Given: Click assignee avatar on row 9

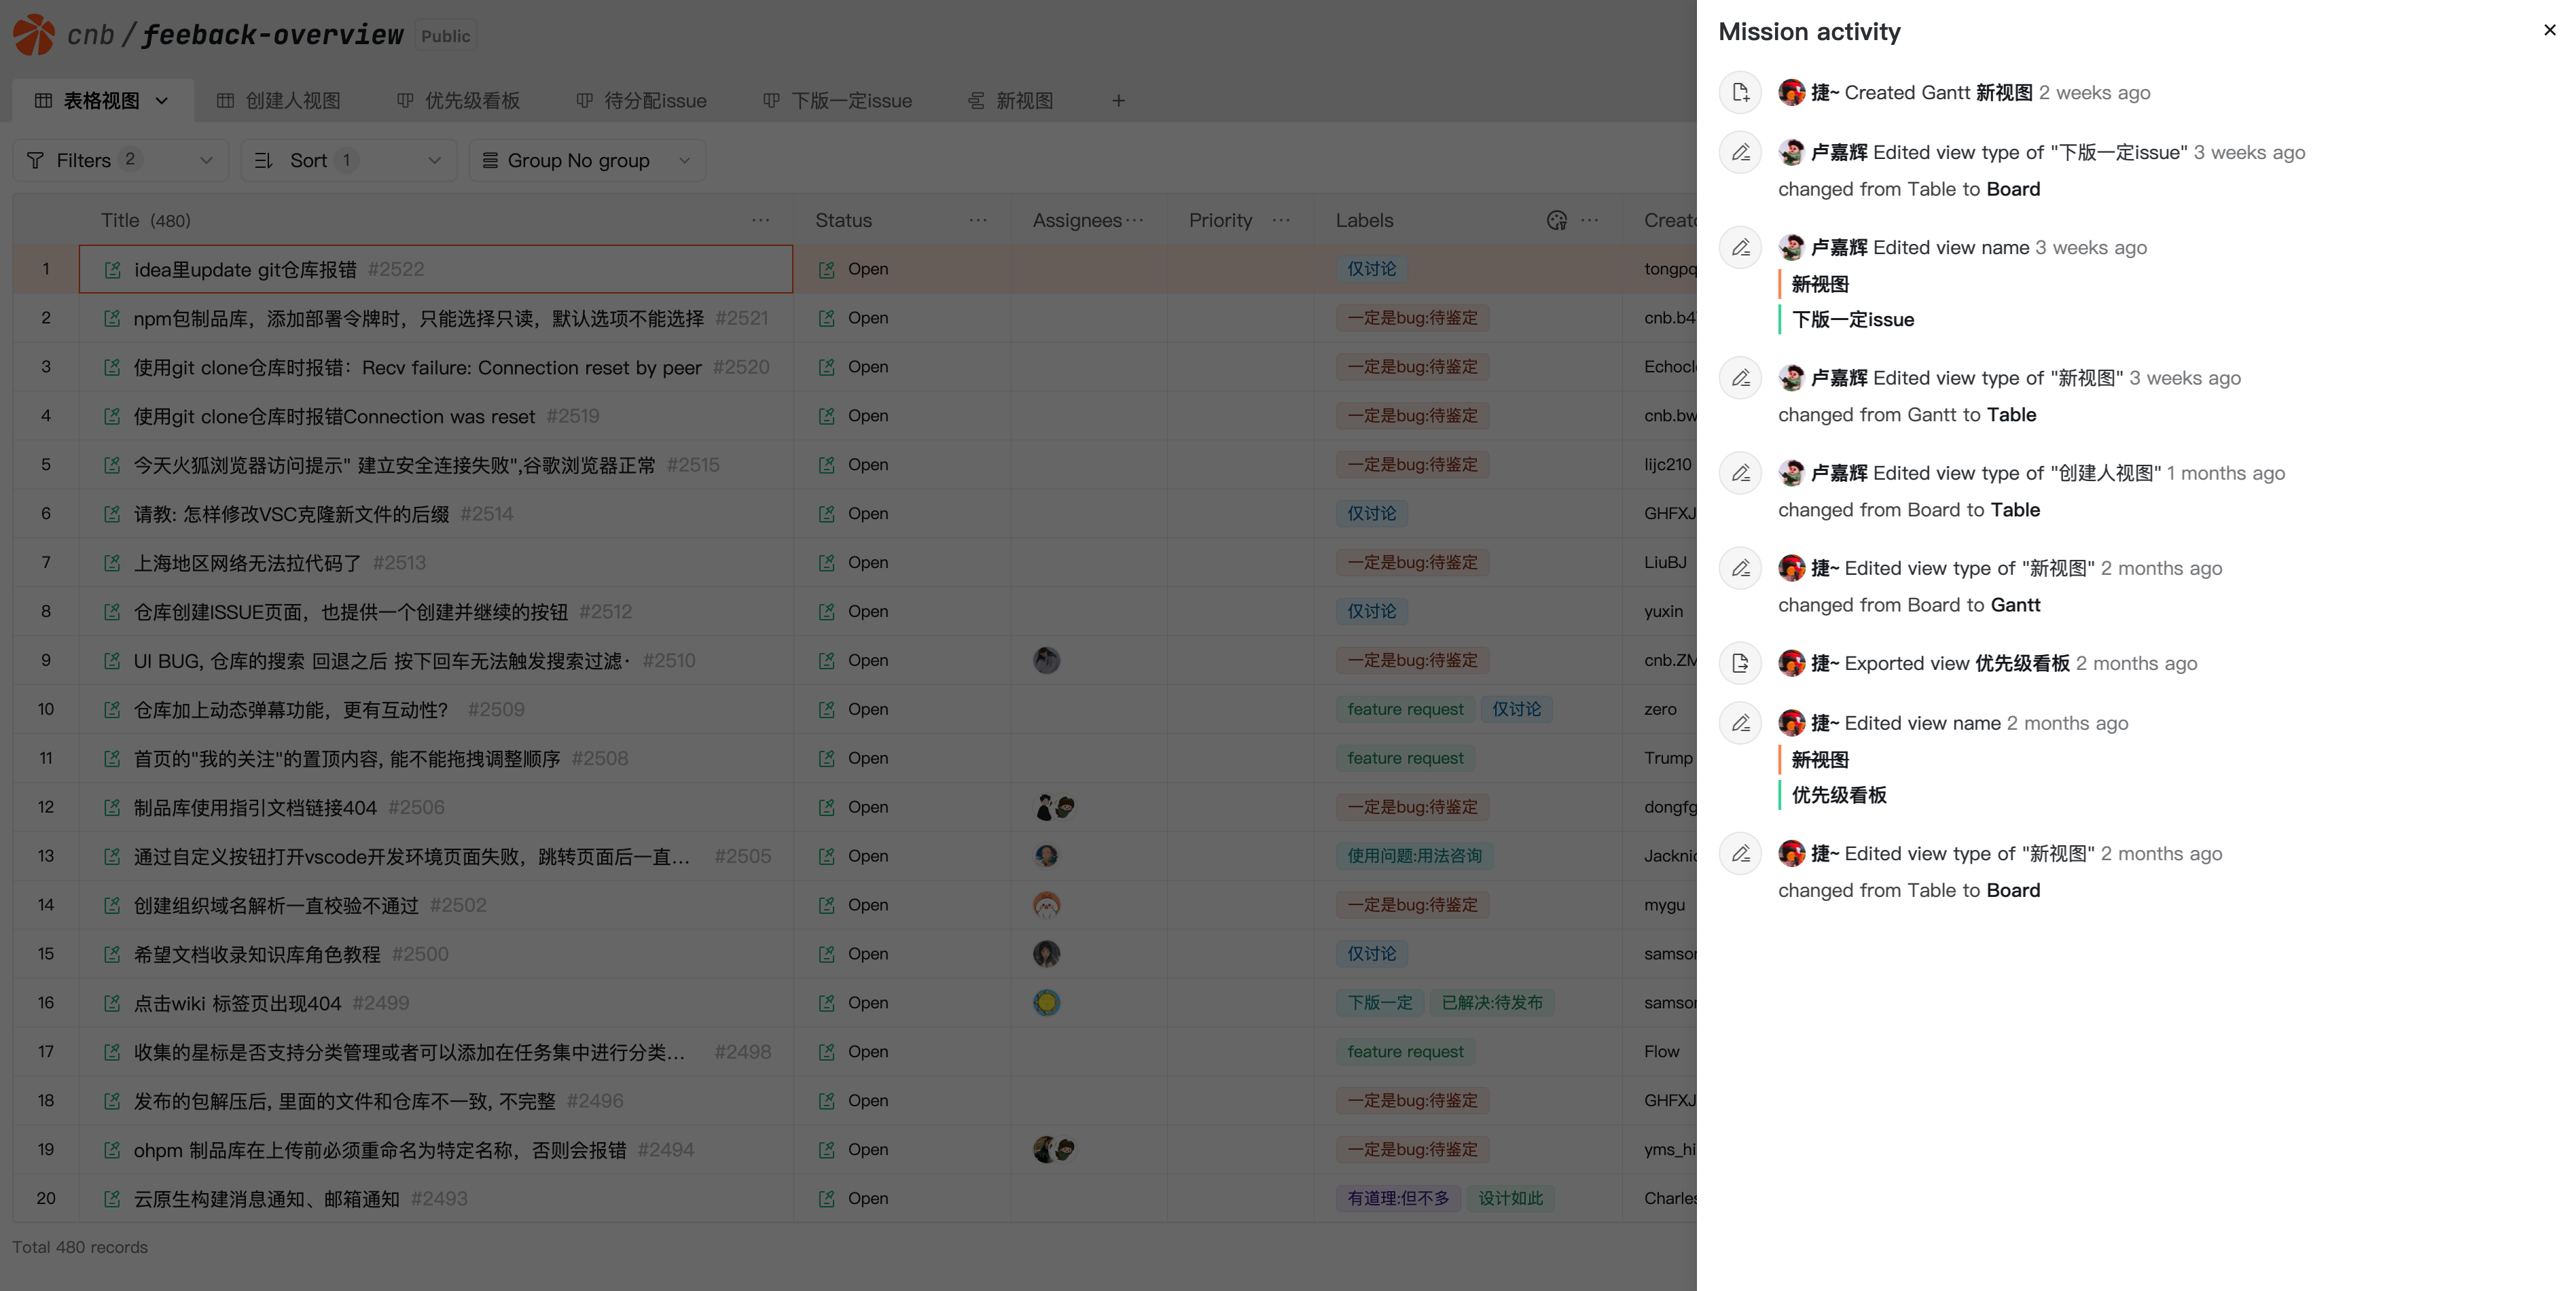Looking at the screenshot, I should click(x=1046, y=660).
